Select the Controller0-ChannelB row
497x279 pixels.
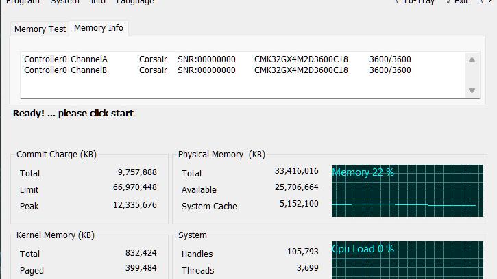pos(66,70)
